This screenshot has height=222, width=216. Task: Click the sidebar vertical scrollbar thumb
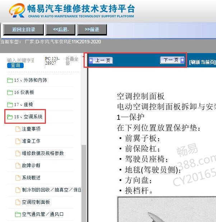[84, 183]
